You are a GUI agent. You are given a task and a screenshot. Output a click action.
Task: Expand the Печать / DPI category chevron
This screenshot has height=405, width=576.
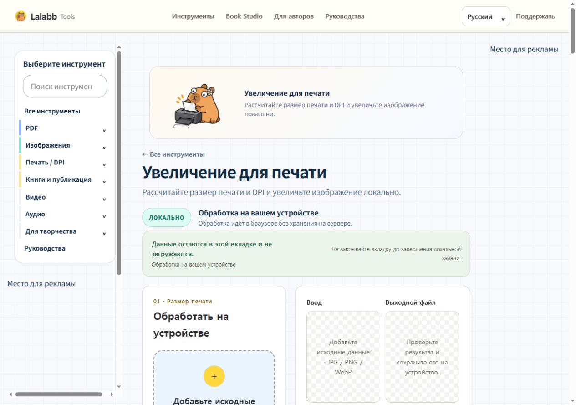[x=104, y=164]
